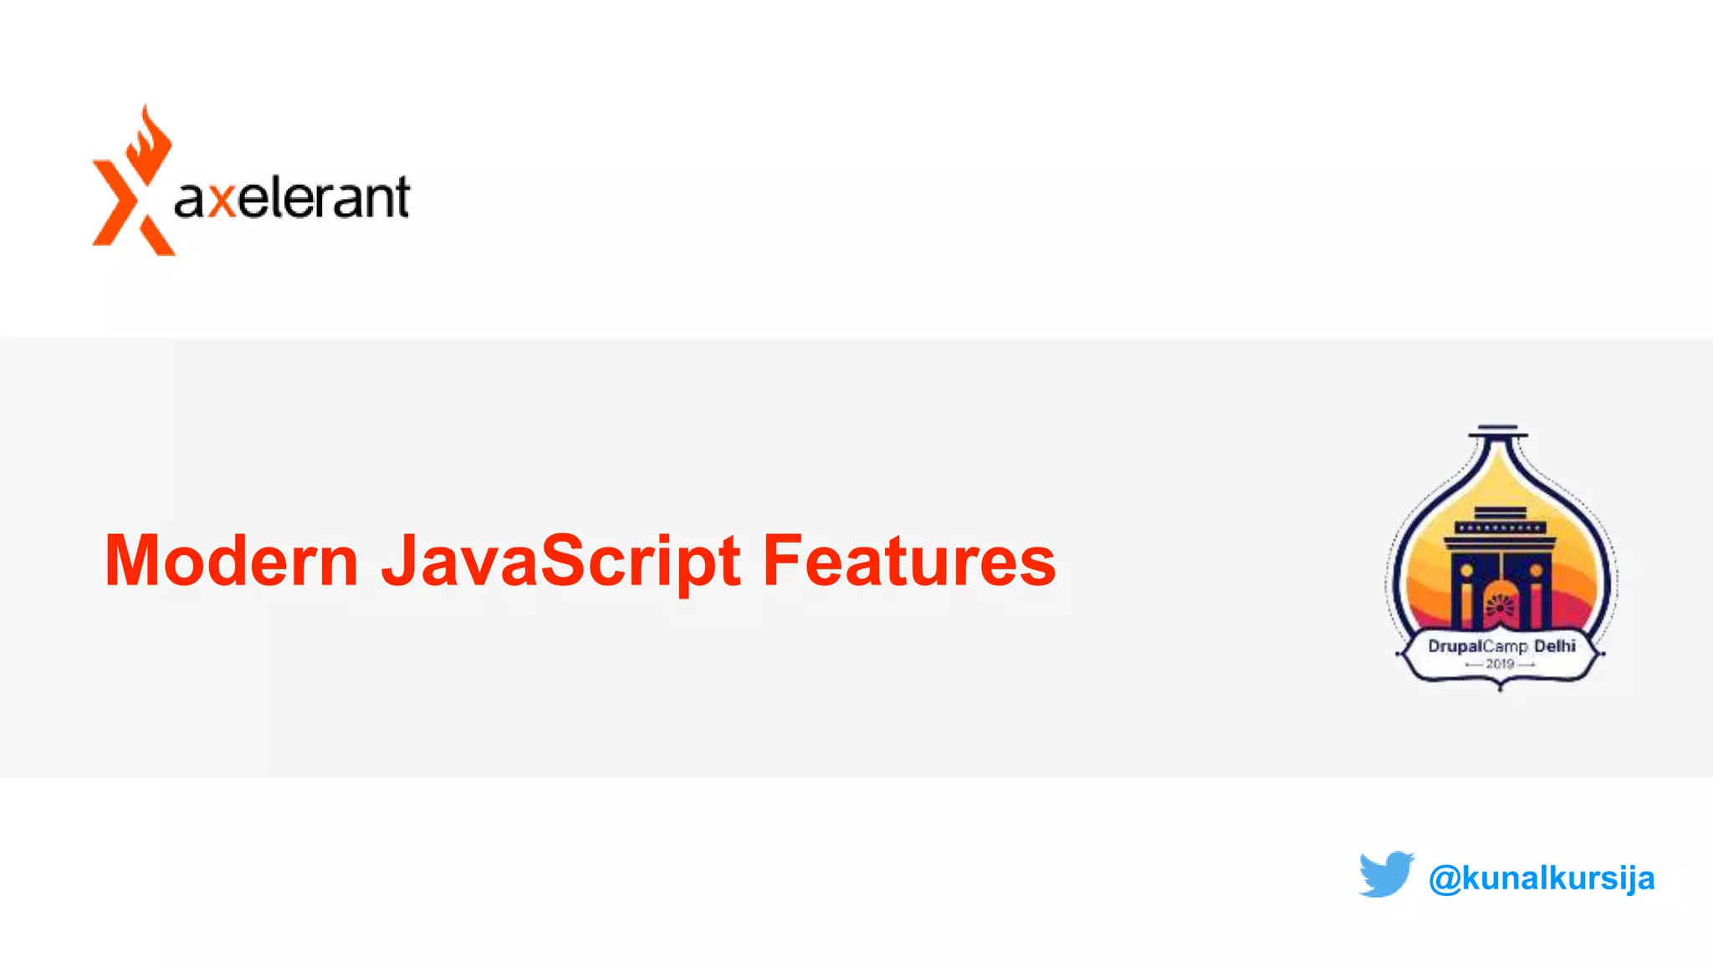Click the blue Twitter bird icon
Image resolution: width=1713 pixels, height=963 pixels.
click(1385, 874)
